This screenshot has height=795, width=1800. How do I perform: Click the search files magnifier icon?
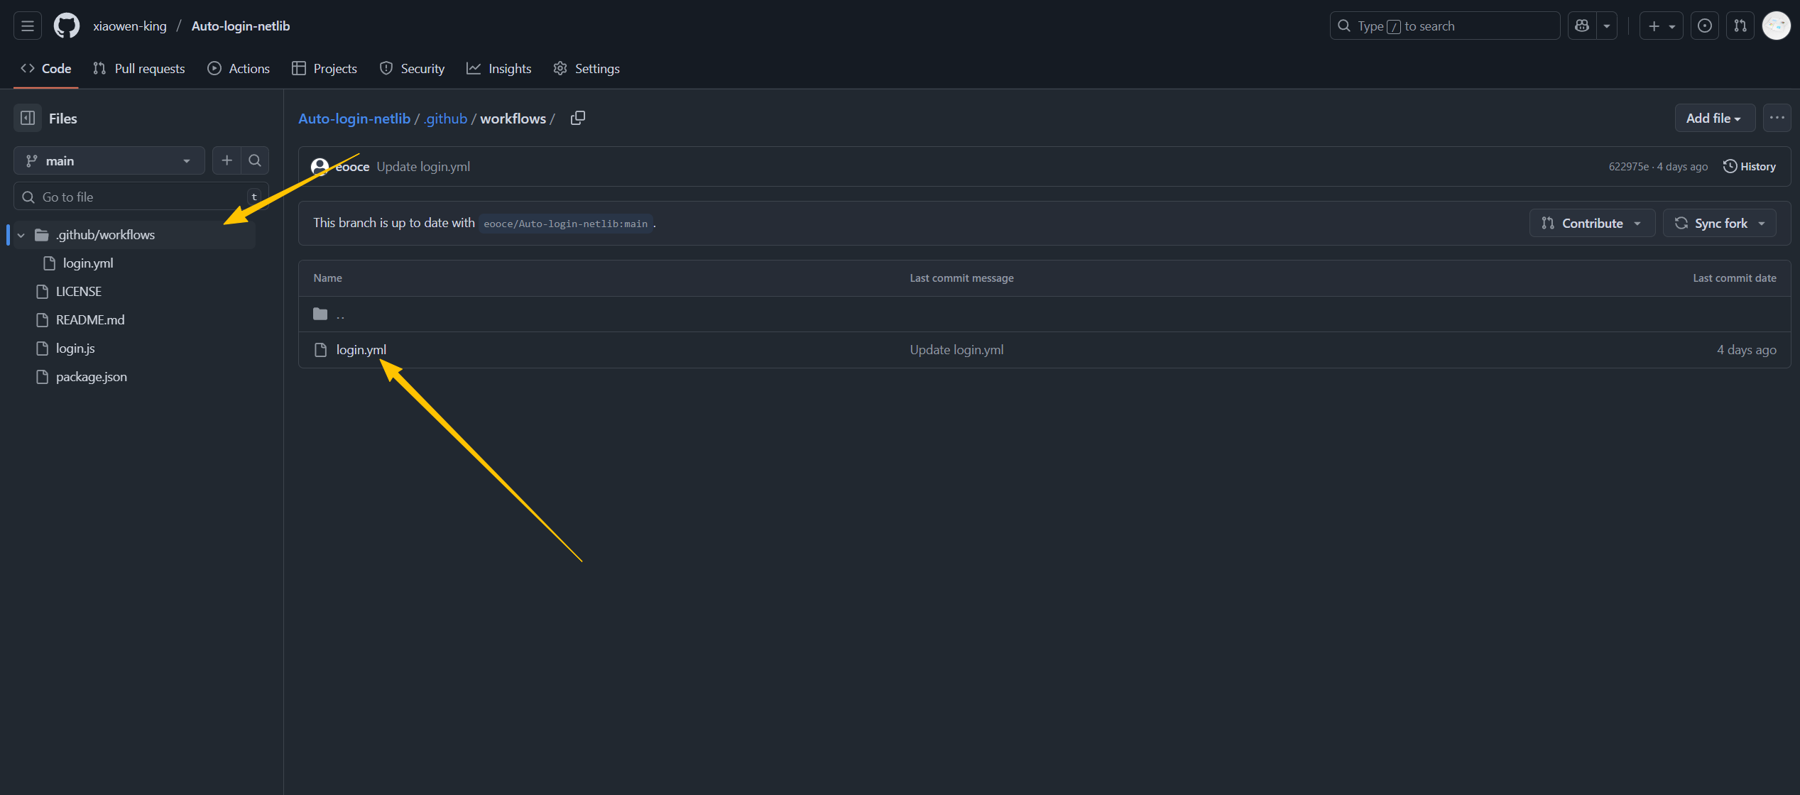[x=255, y=160]
